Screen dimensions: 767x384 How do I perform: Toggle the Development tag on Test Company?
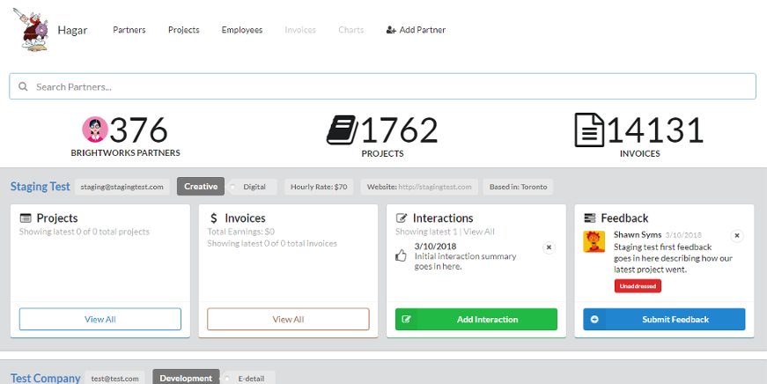pyautogui.click(x=186, y=378)
